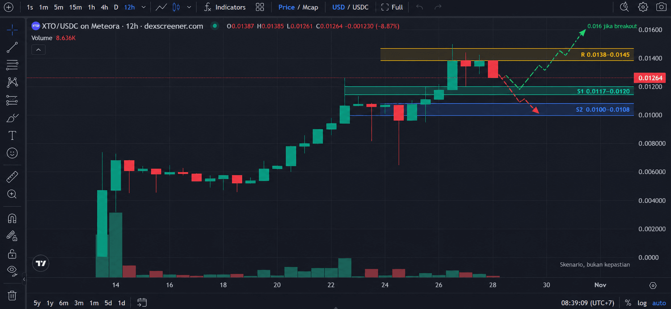Screen dimensions: 671x309
Task: Switch to the 4h timeframe
Action: tap(105, 7)
